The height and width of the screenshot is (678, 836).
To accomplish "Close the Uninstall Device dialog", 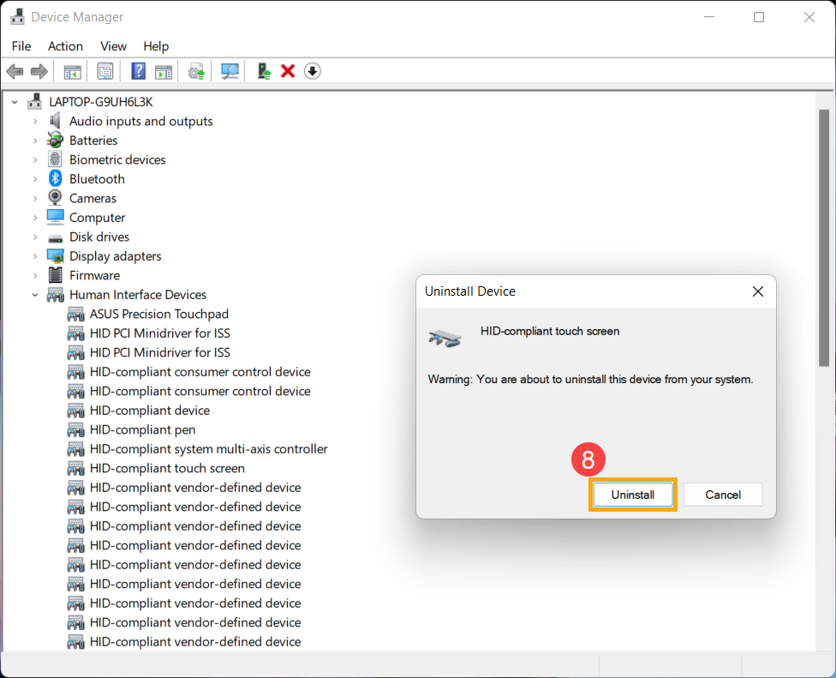I will 757,291.
